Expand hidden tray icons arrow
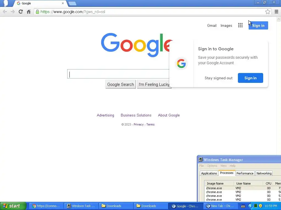This screenshot has height=210, width=281. click(250, 206)
